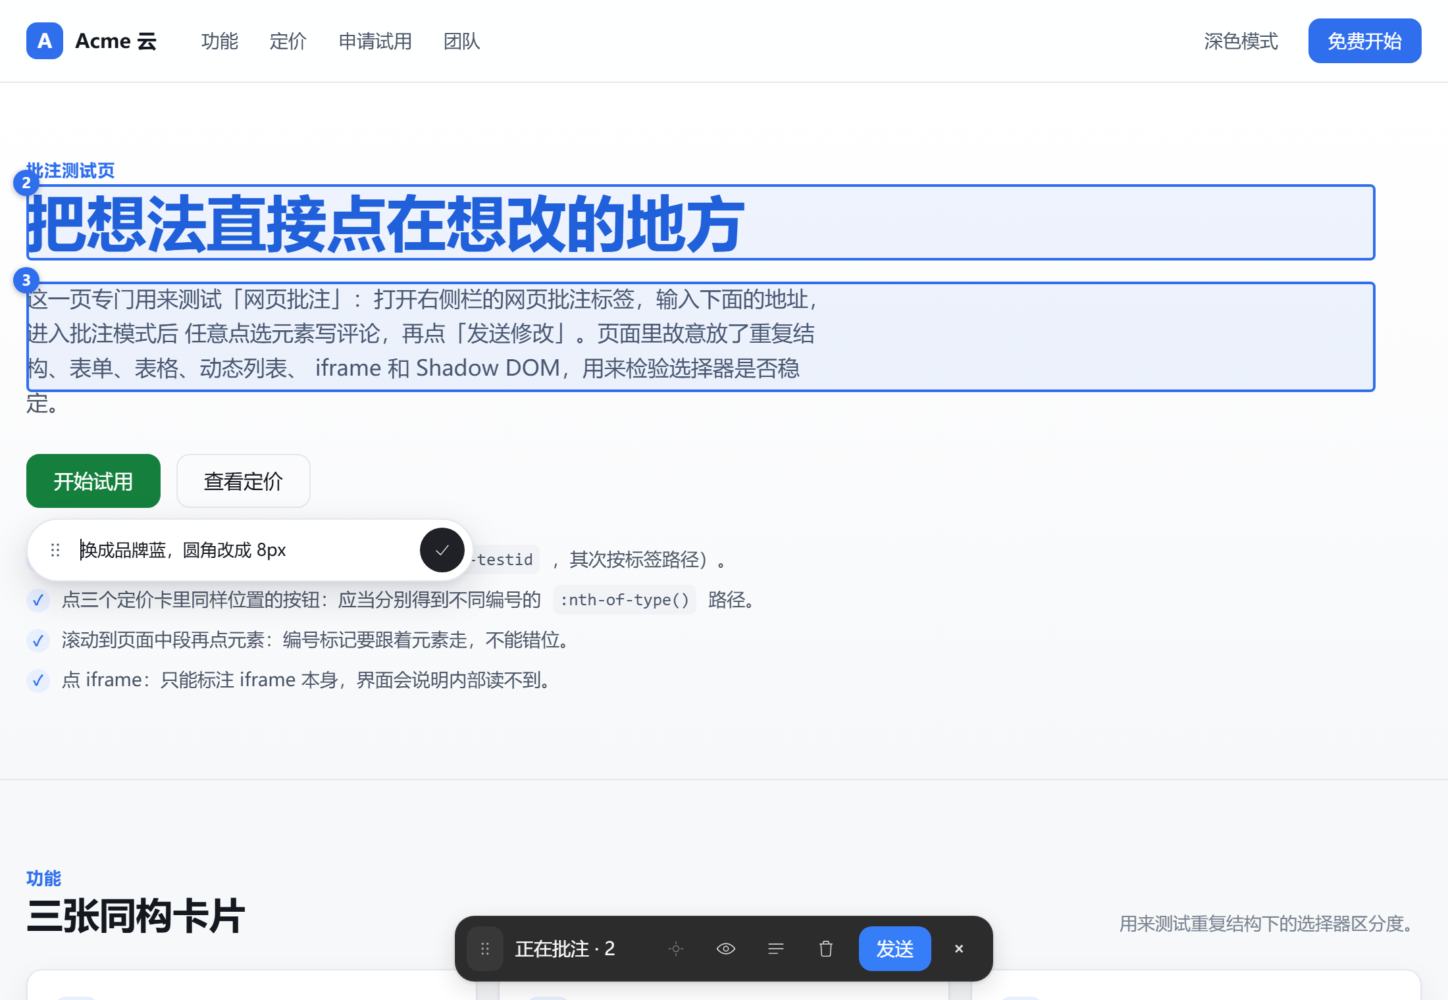This screenshot has width=1448, height=1000.
Task: Open the 功能 navigation item
Action: (220, 41)
